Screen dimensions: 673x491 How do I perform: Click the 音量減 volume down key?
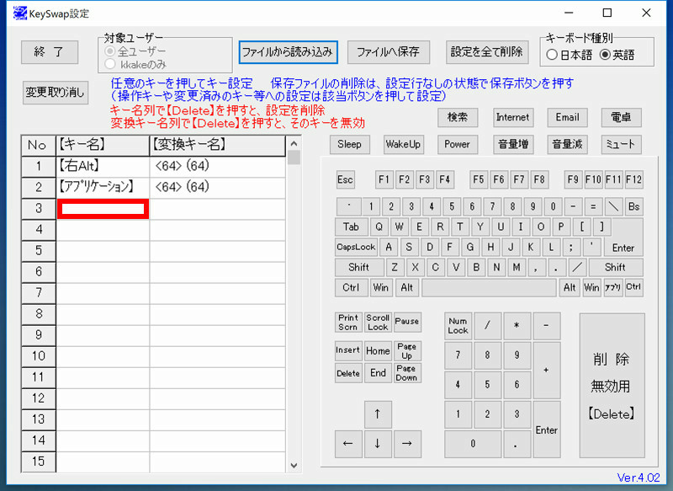coord(567,144)
